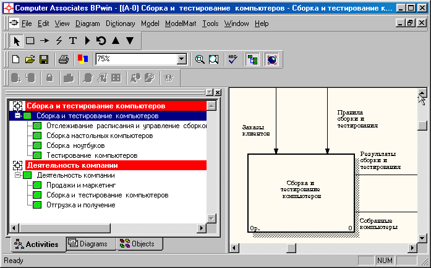Close the Model Explorer panel
Viewport: 431px width, 268px height.
tap(218, 92)
